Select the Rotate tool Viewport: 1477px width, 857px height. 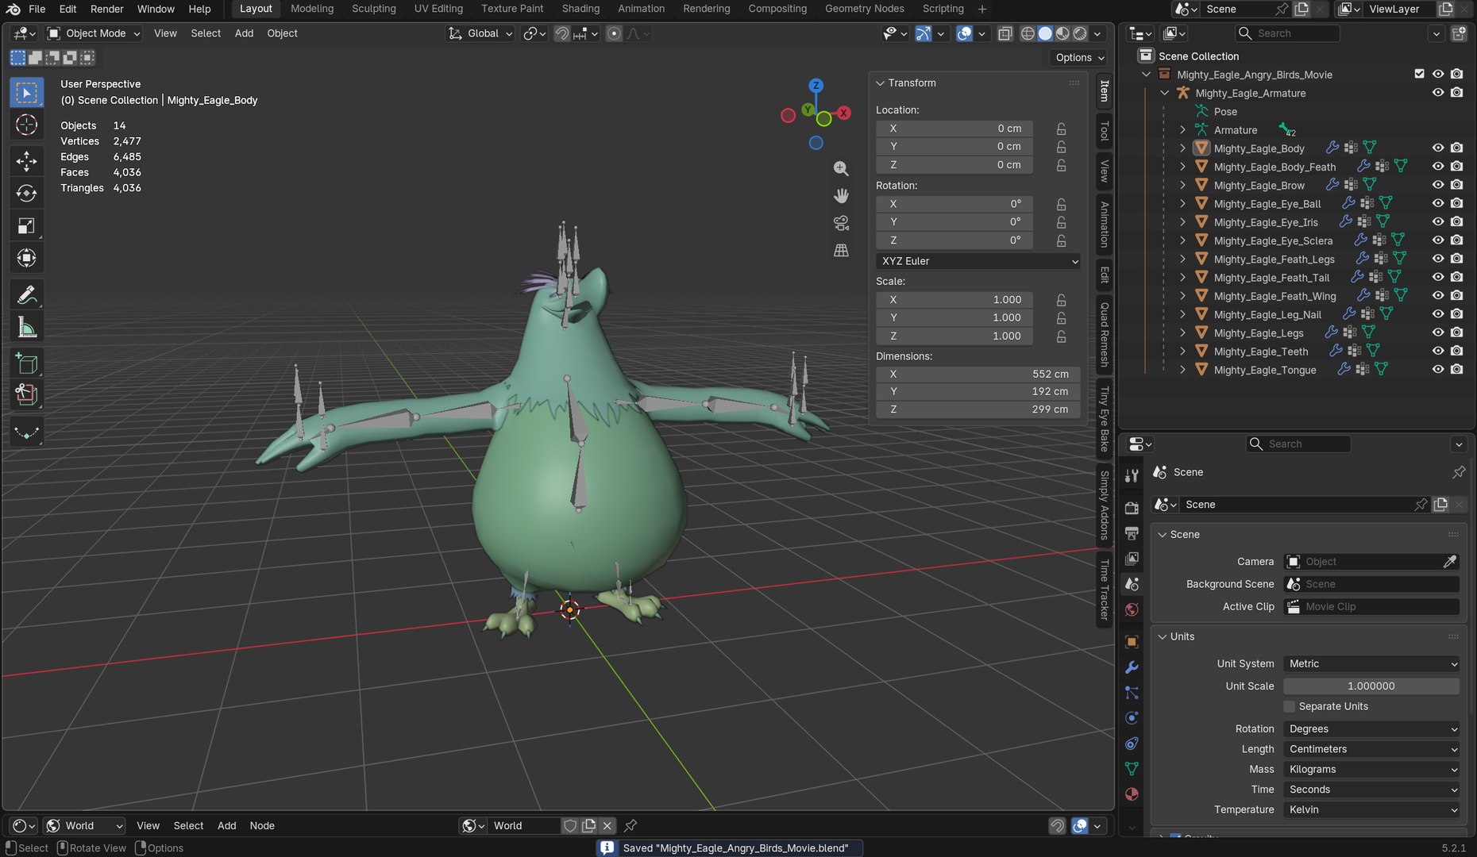point(26,194)
